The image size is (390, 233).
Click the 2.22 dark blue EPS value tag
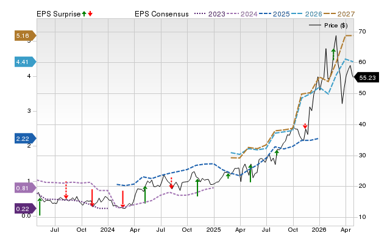coord(26,138)
